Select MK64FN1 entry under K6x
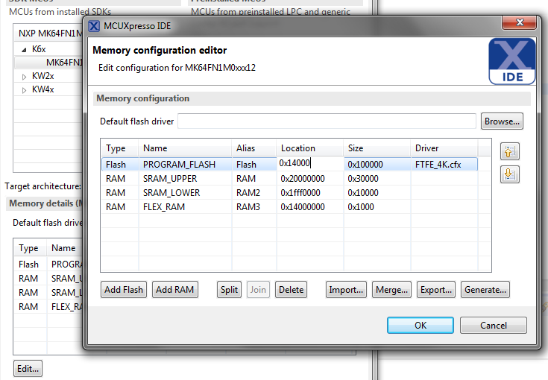 (64, 63)
